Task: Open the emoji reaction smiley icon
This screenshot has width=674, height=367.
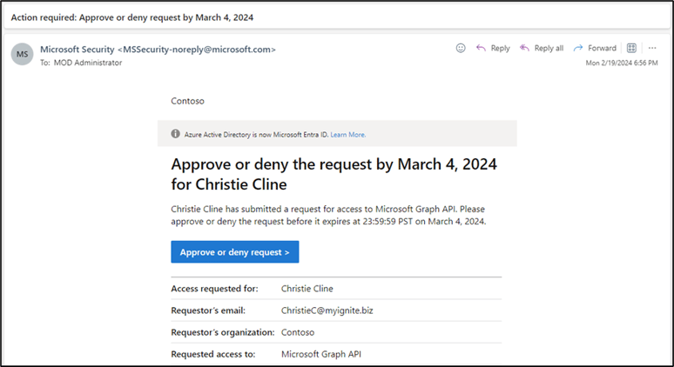Action: click(461, 48)
